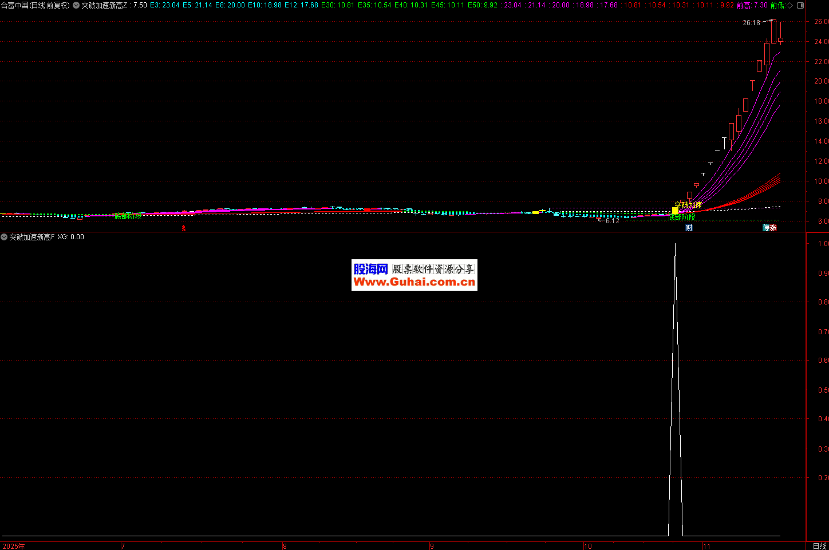Click the 前高 7.30 indicator value

point(752,5)
